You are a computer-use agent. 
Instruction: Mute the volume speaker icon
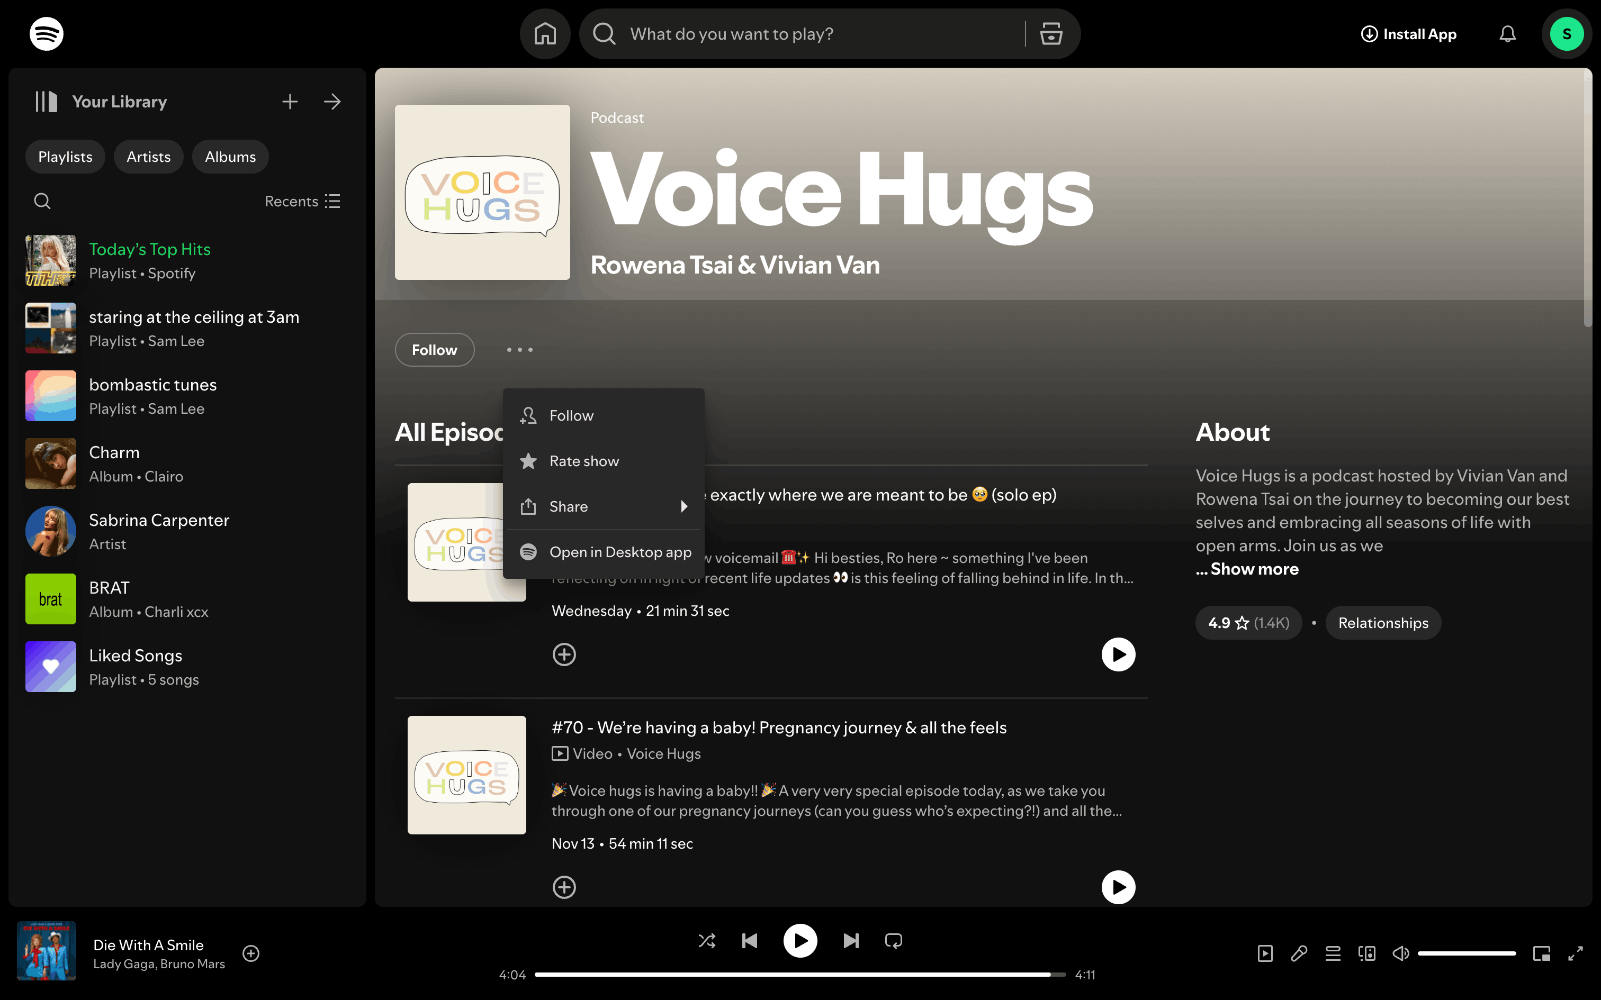coord(1400,953)
